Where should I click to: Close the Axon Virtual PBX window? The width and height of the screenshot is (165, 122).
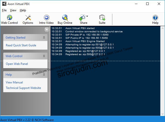[159, 4]
